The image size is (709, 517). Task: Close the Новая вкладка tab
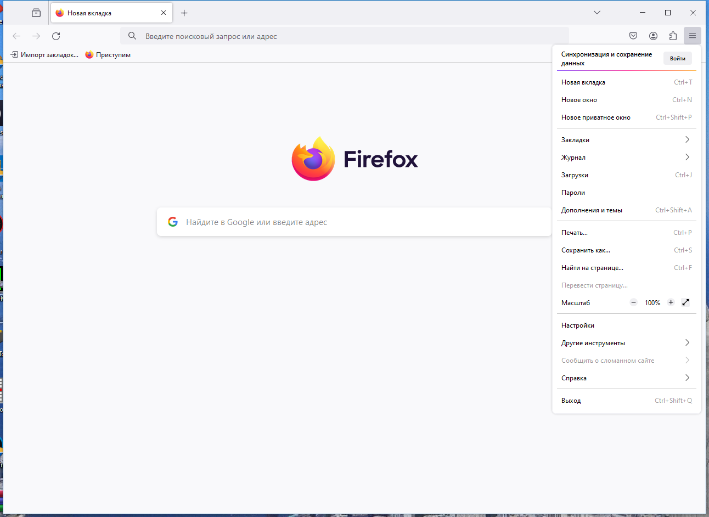pos(164,13)
